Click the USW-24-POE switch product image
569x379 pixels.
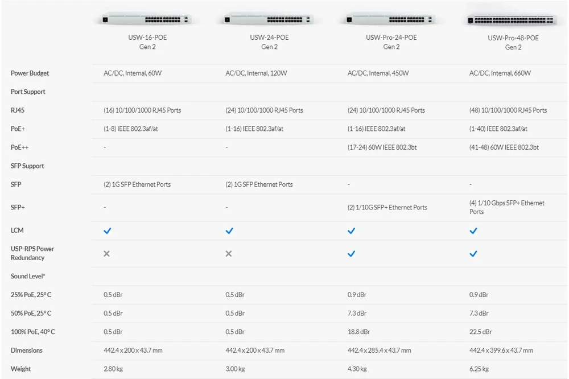[269, 20]
